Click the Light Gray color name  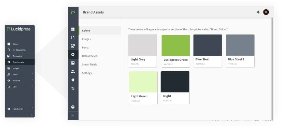(x=138, y=59)
